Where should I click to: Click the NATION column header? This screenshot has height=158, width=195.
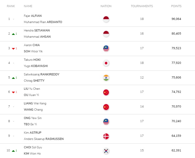pos(106,6)
